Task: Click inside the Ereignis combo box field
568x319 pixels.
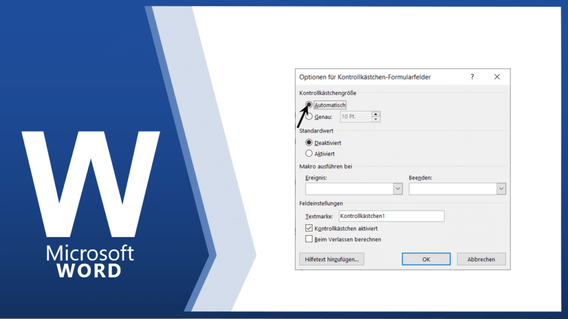Action: tap(349, 189)
